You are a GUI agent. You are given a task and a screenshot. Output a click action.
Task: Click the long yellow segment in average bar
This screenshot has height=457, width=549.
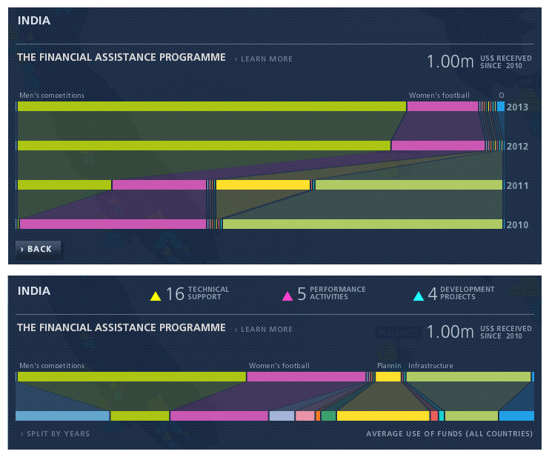[x=382, y=416]
